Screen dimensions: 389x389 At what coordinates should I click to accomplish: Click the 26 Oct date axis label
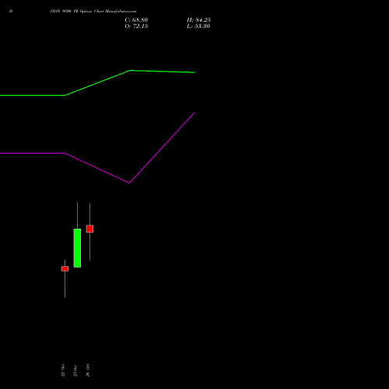(x=88, y=370)
